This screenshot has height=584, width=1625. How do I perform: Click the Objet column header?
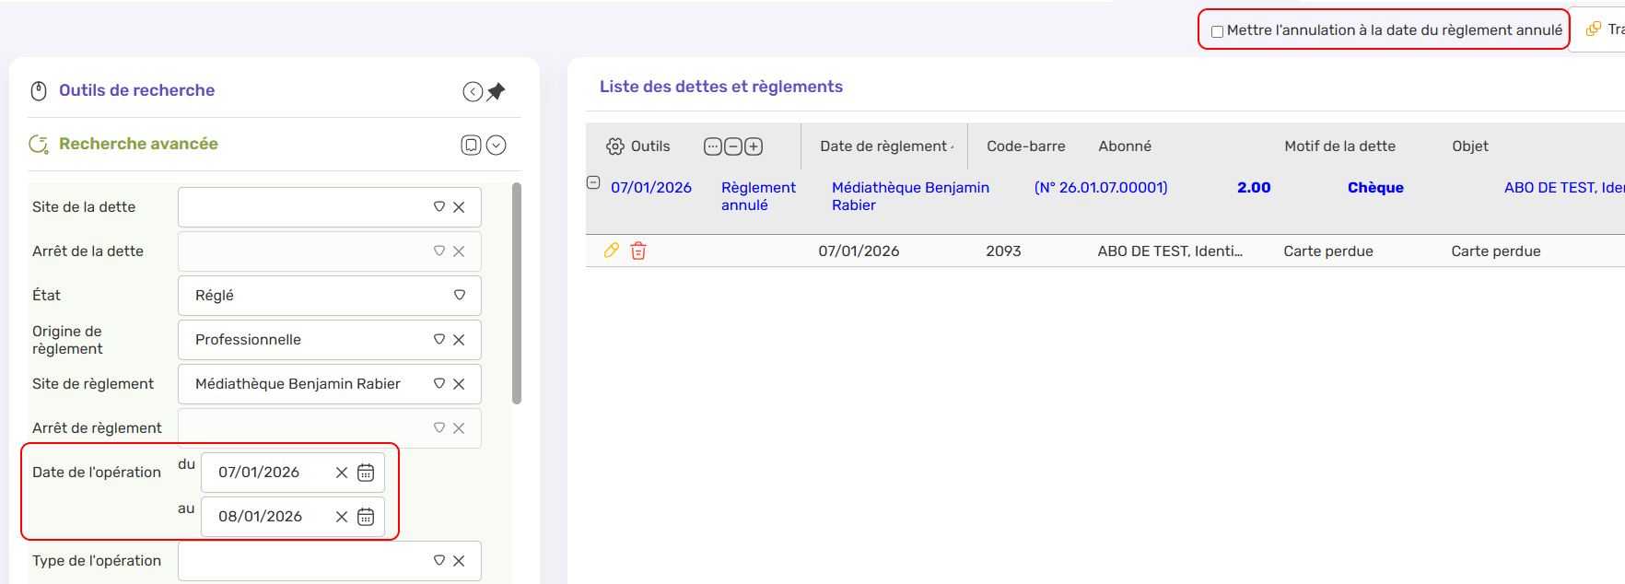1470,146
